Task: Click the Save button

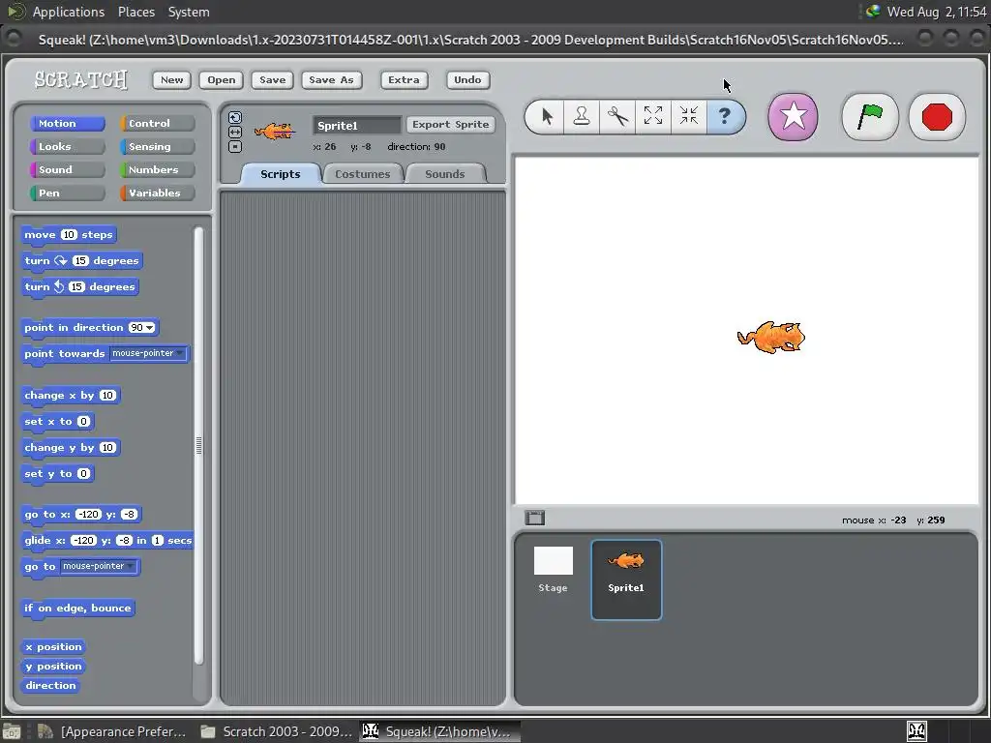Action: pyautogui.click(x=272, y=79)
